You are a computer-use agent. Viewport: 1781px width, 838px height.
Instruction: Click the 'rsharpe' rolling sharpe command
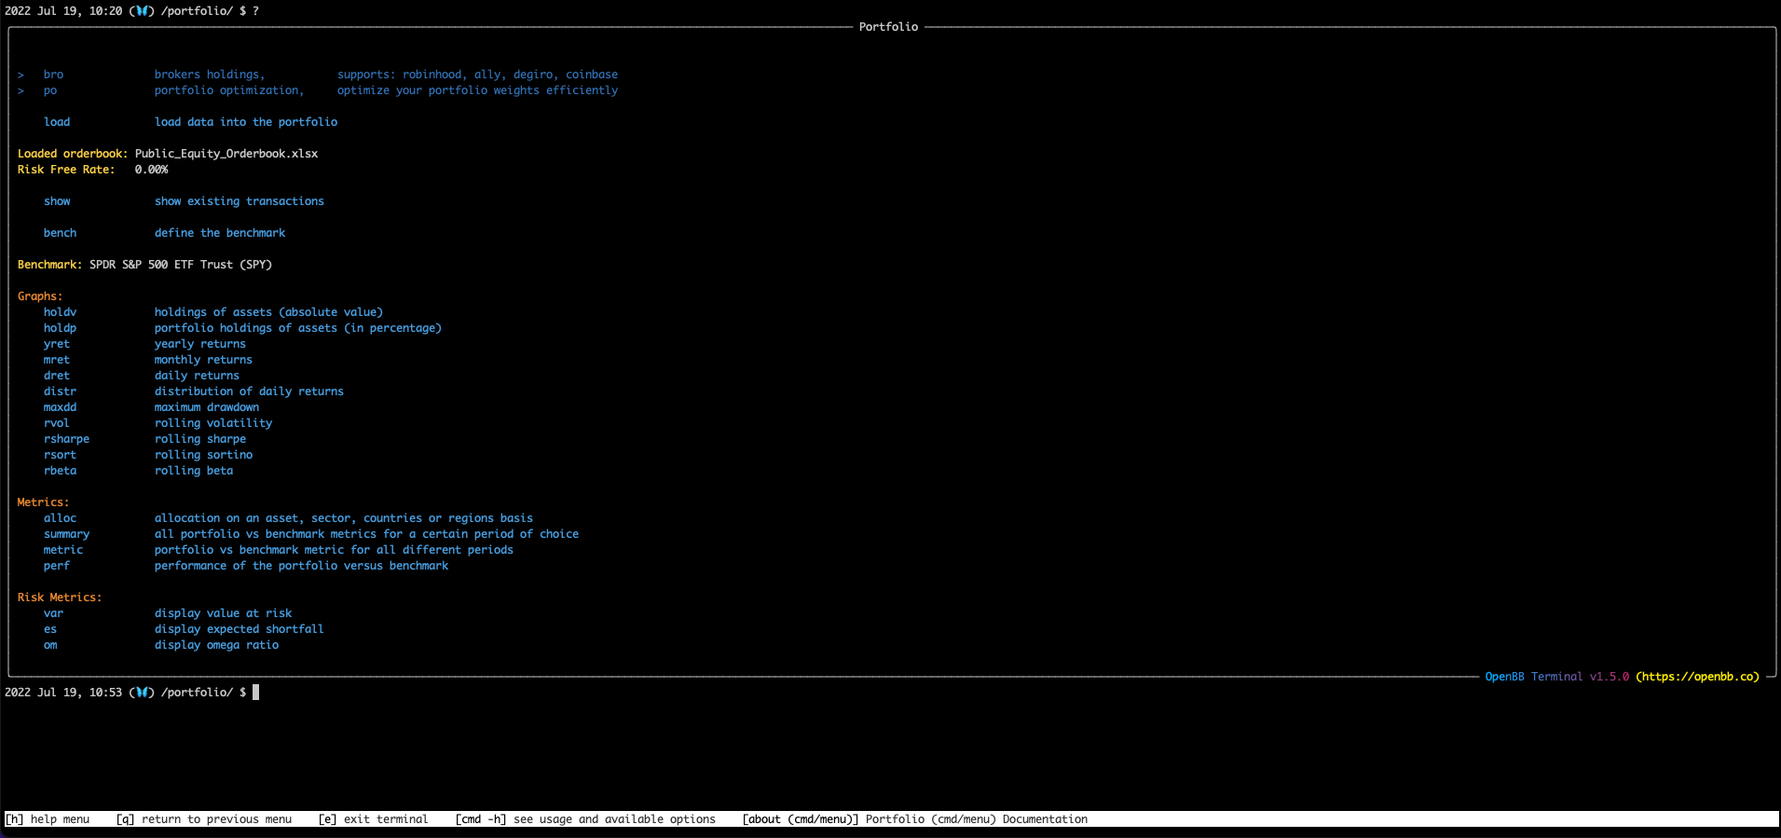66,439
